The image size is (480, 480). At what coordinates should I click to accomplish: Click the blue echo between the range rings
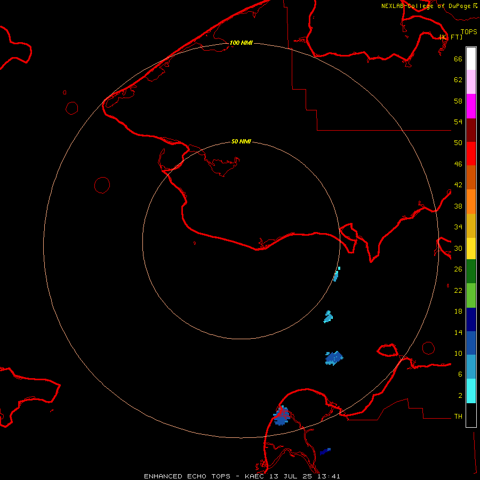click(334, 358)
